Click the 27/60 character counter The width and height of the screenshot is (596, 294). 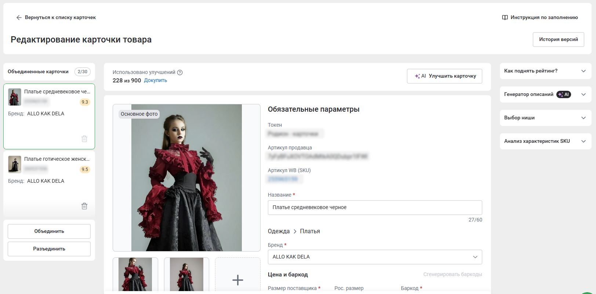click(x=475, y=220)
